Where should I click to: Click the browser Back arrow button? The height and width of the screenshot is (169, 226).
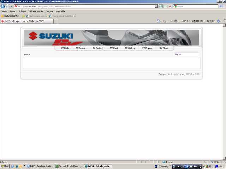coord(3,6)
